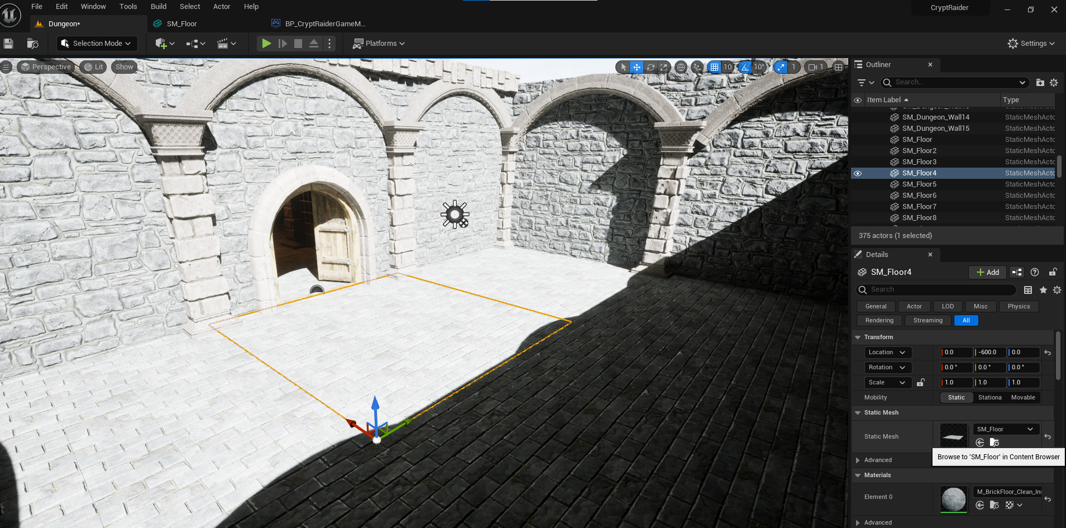
Task: Activate the Select objects tool in viewport
Action: point(623,67)
